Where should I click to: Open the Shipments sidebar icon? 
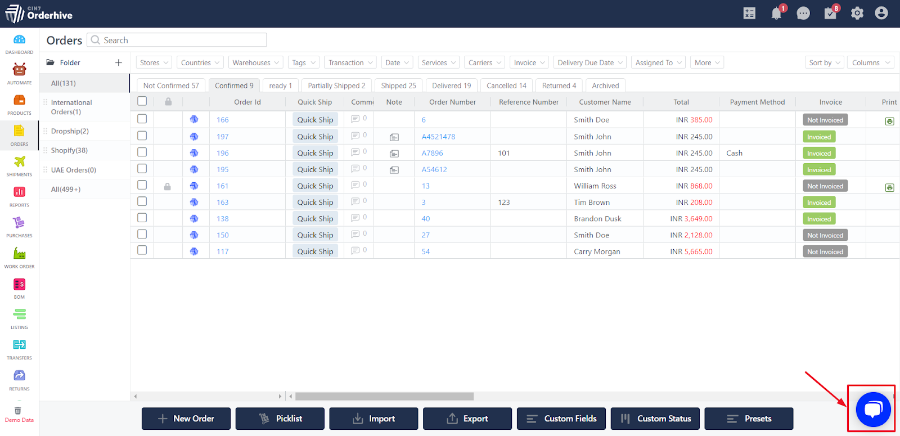tap(19, 162)
